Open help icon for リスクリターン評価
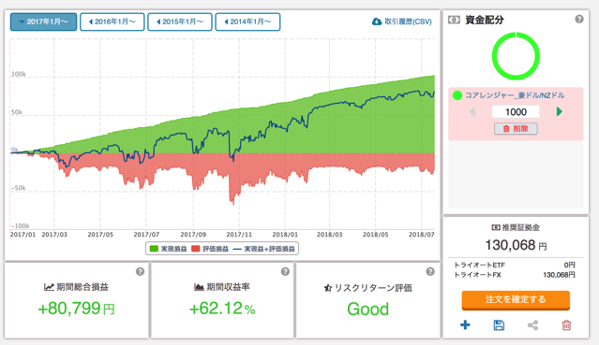Screen dimensions: 599x345 430,271
